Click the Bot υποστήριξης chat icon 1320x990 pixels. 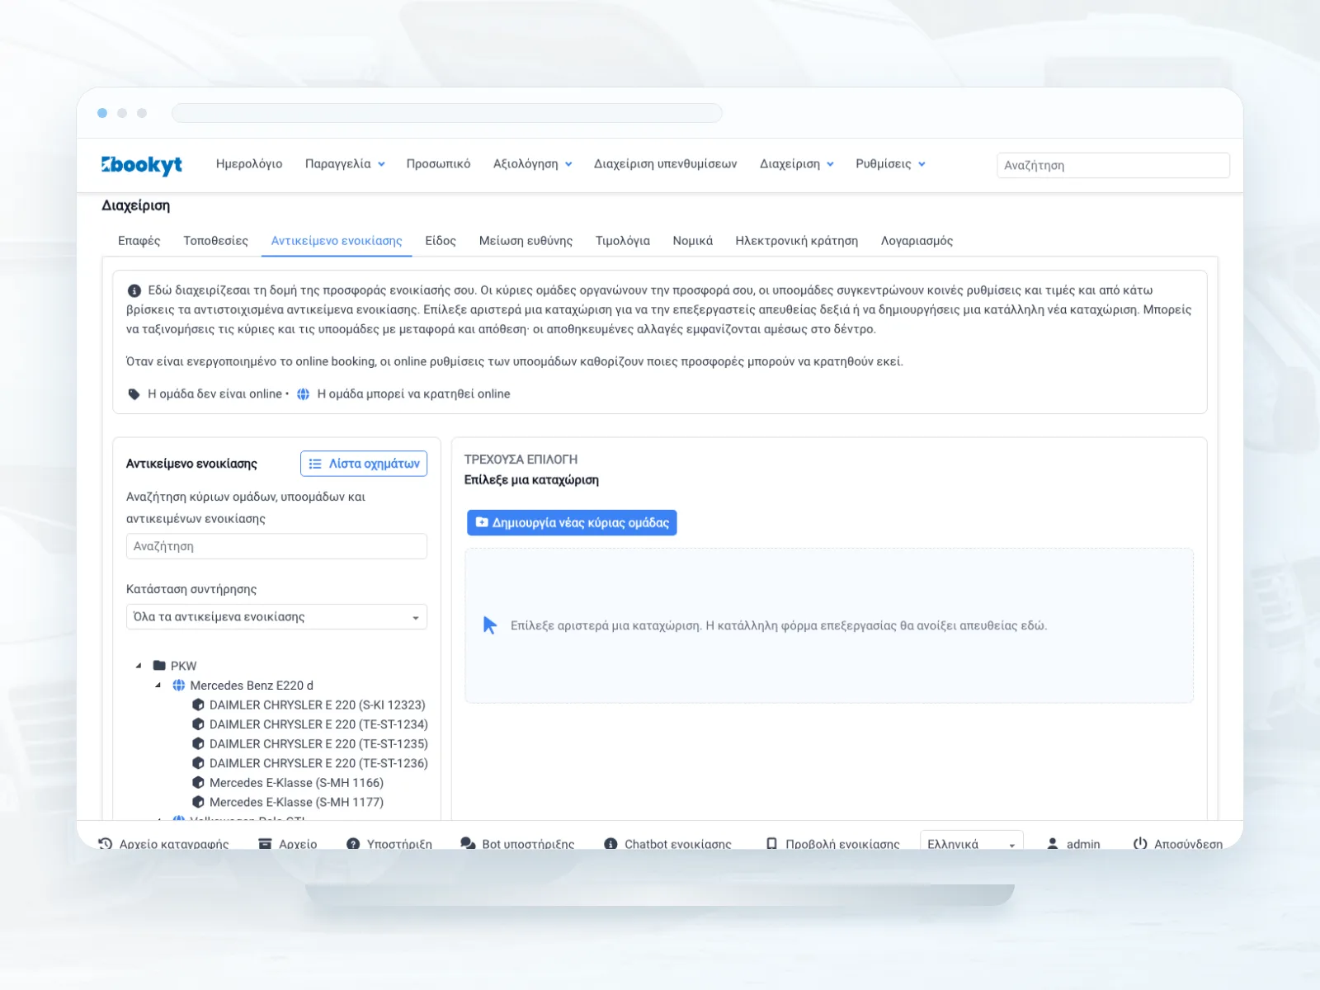point(468,844)
